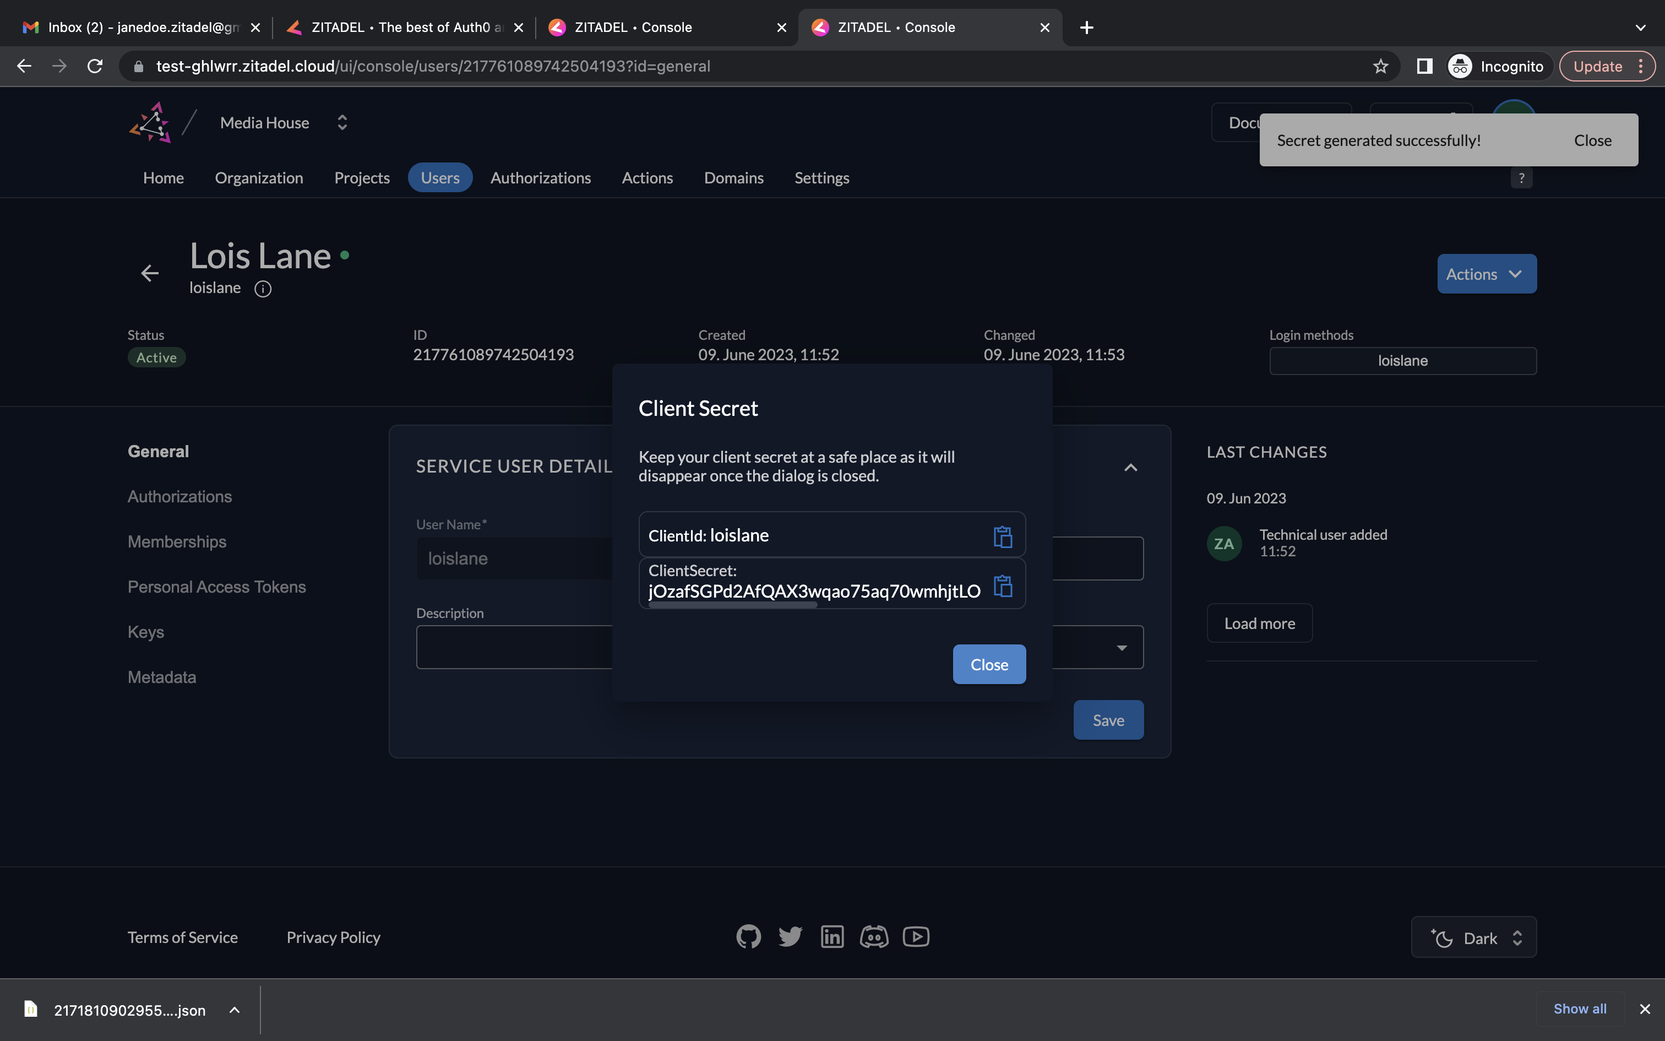Collapse the Service User Details panel
This screenshot has width=1665, height=1041.
(x=1130, y=468)
